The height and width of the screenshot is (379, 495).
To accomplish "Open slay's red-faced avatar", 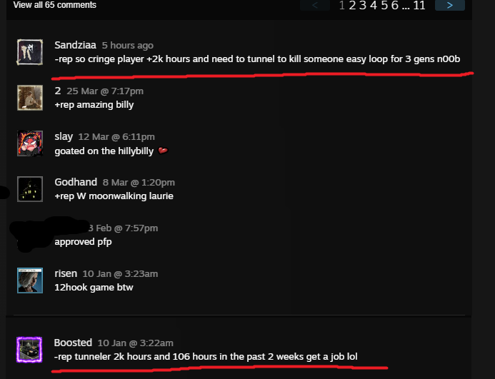I will pyautogui.click(x=30, y=143).
